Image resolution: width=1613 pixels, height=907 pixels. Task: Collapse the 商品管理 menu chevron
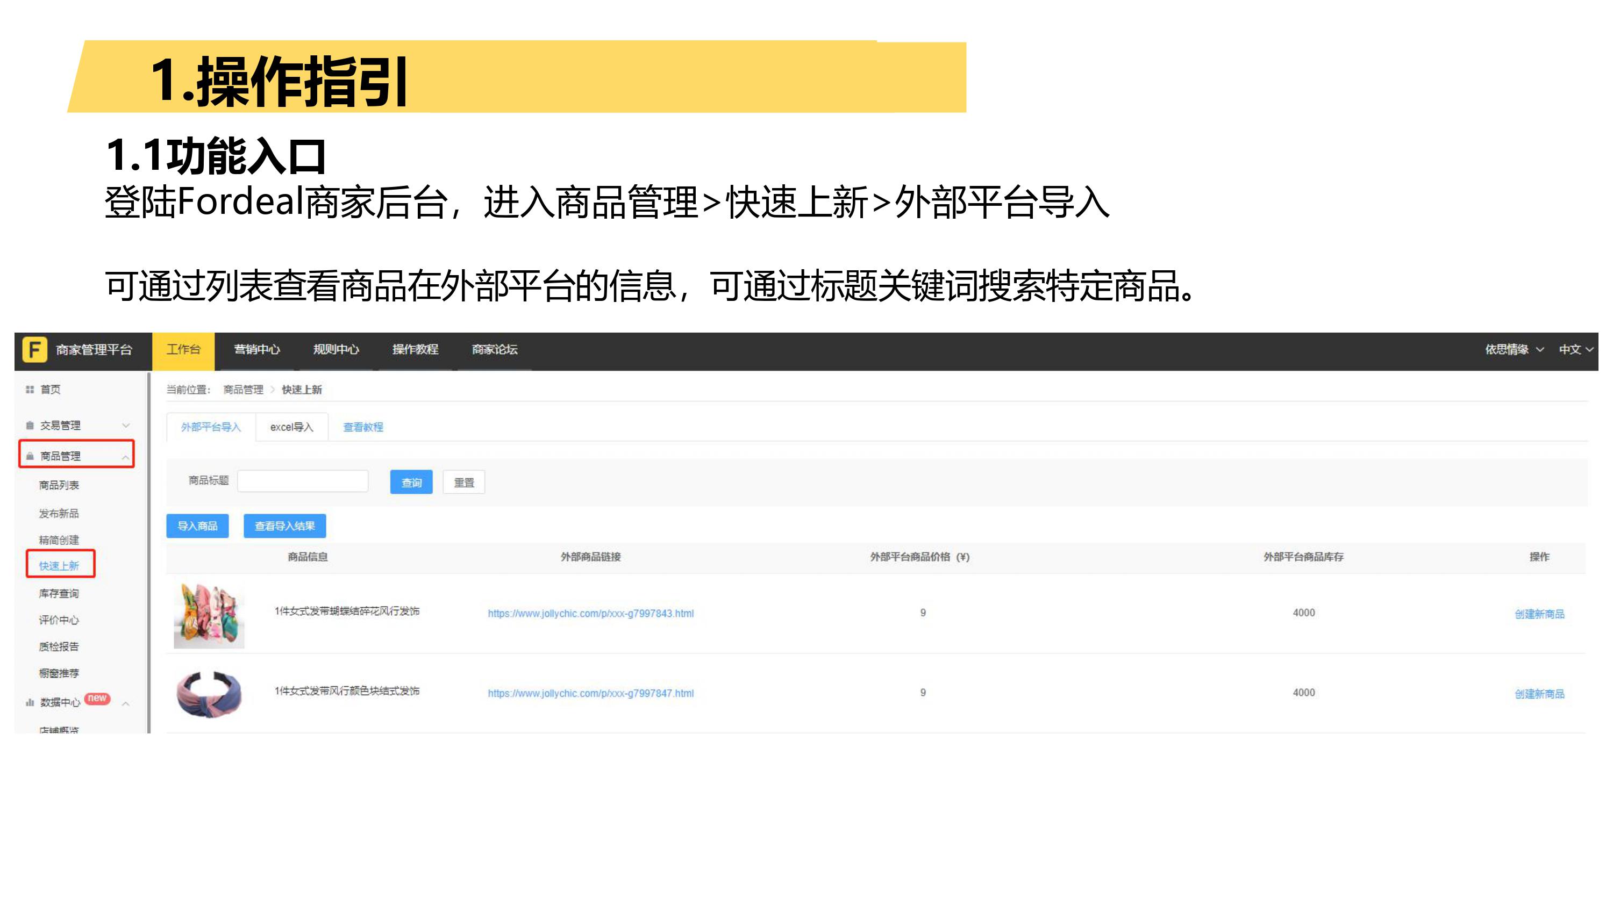coord(126,457)
